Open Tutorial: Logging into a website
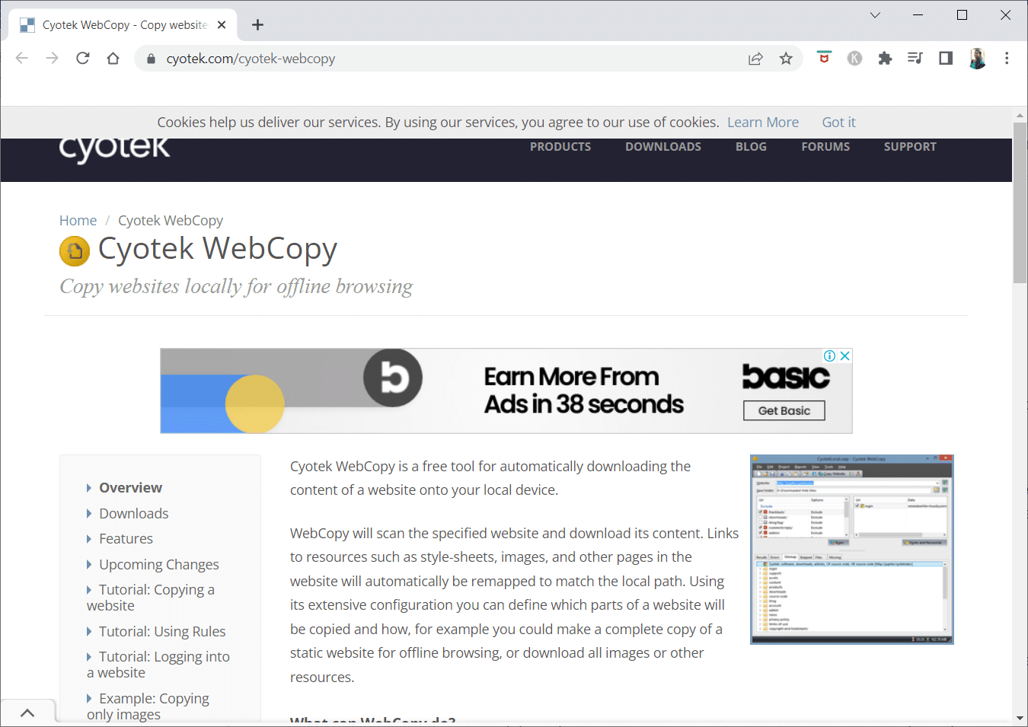 click(158, 665)
